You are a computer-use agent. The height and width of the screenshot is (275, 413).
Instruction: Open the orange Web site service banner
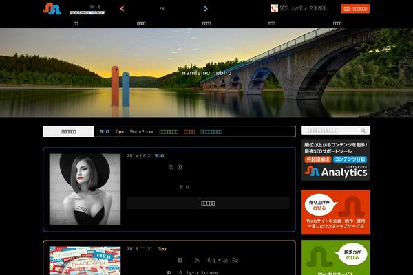(336, 212)
